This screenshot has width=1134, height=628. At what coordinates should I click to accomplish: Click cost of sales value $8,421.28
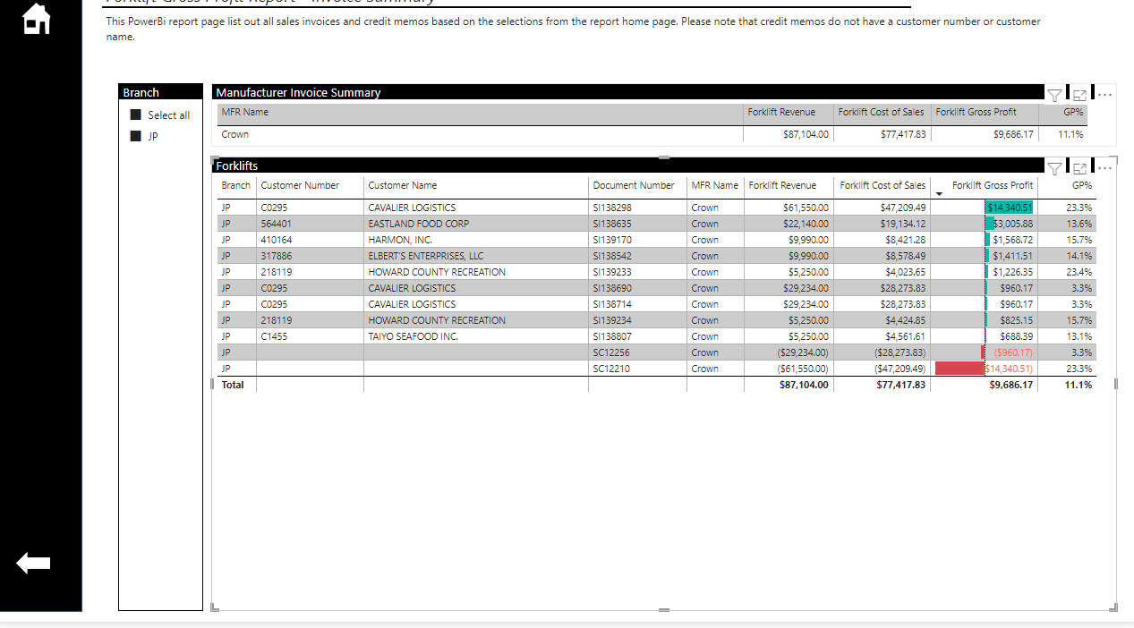point(906,240)
